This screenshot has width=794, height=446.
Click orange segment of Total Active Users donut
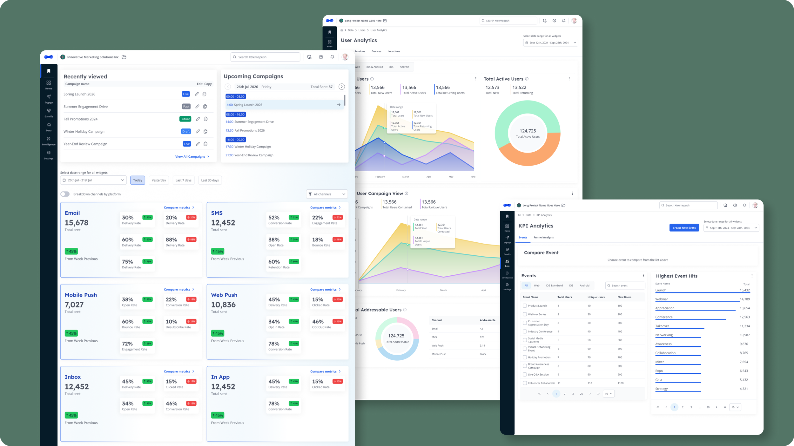pyautogui.click(x=537, y=155)
